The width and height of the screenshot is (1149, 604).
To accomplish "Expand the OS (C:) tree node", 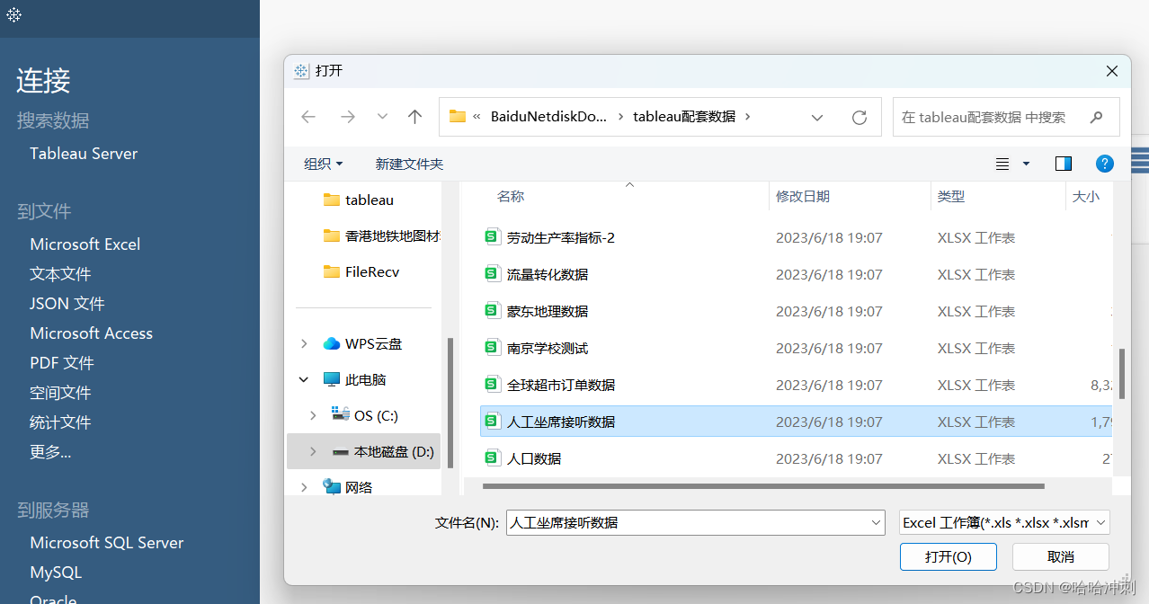I will pos(313,415).
